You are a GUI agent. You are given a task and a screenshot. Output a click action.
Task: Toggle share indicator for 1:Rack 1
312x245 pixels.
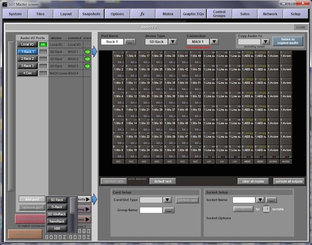point(87,52)
